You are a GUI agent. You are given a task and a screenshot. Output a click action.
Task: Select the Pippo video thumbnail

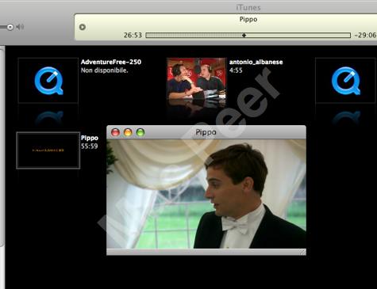48,150
